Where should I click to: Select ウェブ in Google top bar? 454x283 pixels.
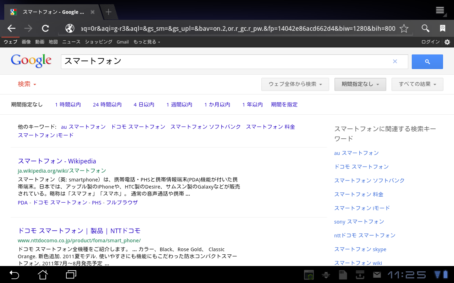pos(10,42)
